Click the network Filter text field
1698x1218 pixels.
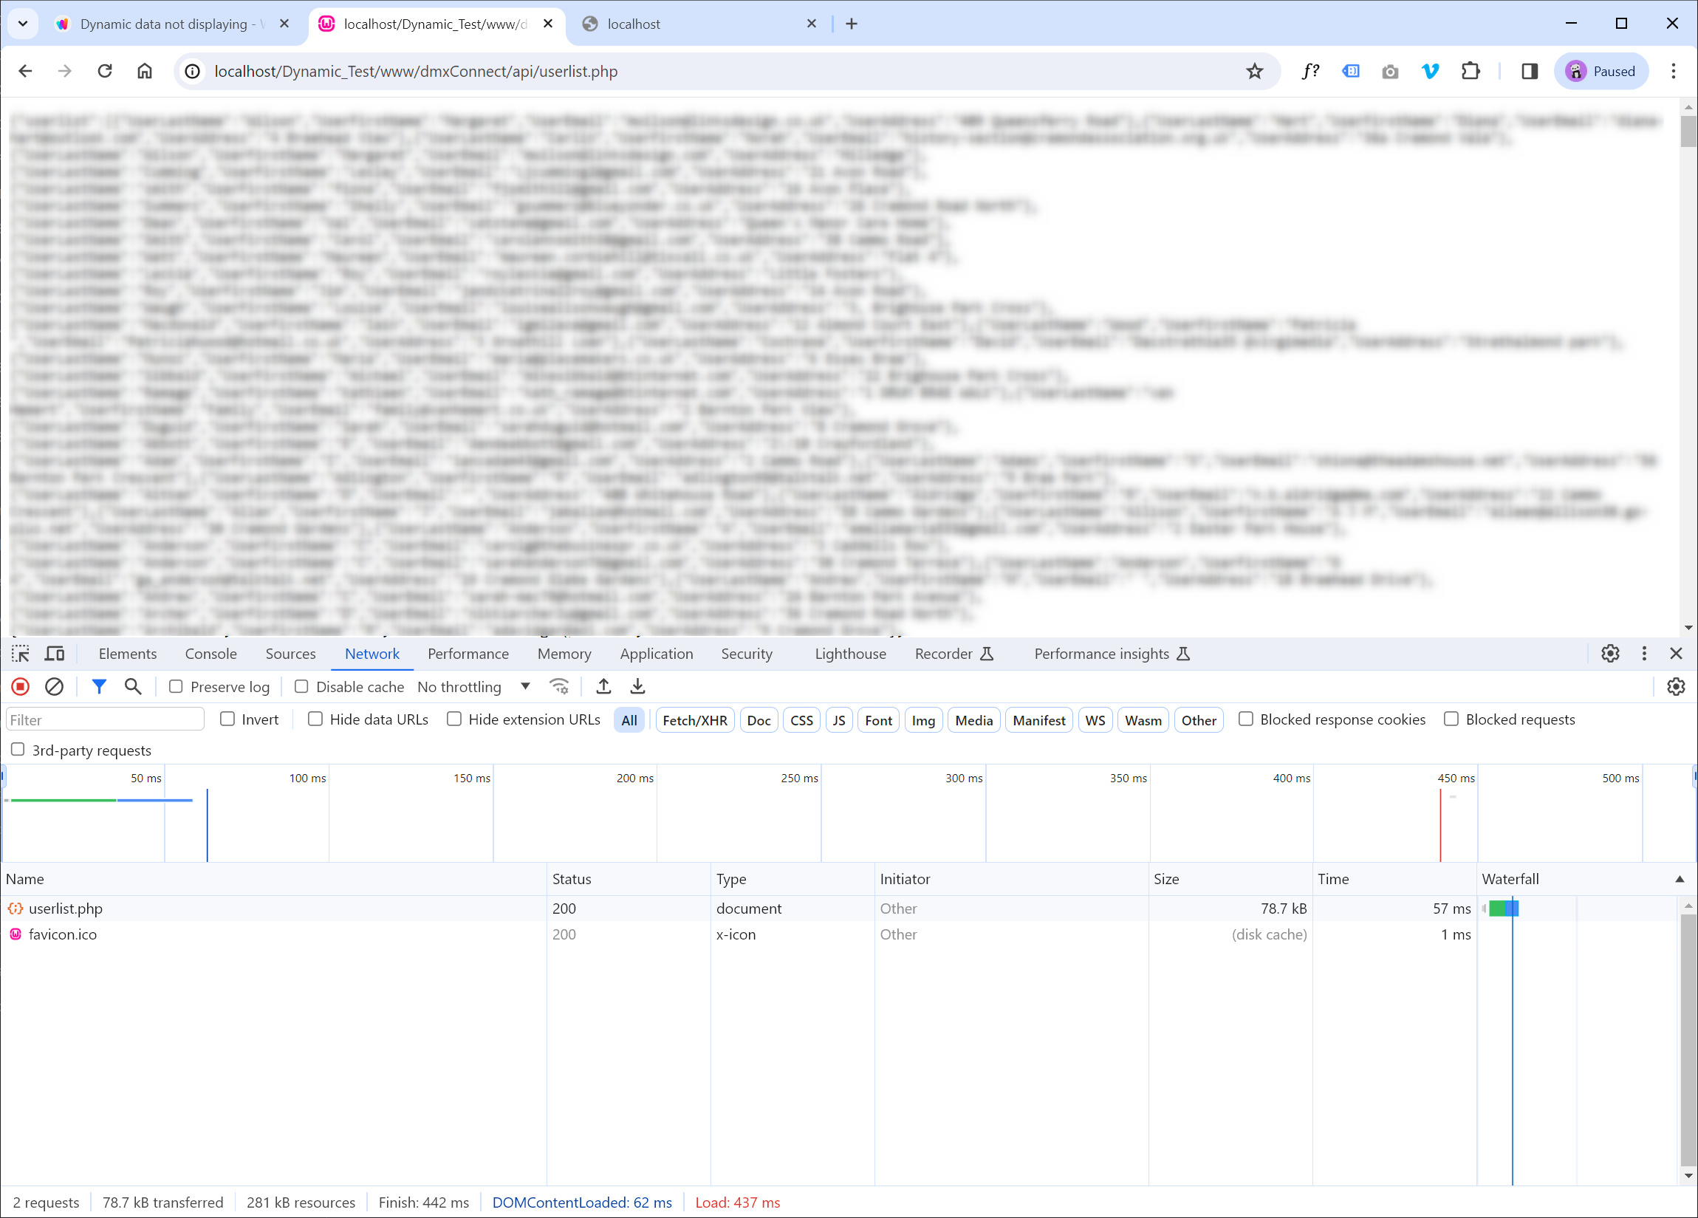click(x=105, y=719)
